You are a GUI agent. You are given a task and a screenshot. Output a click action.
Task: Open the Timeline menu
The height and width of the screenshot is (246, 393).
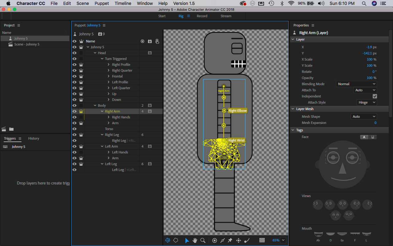click(x=123, y=3)
